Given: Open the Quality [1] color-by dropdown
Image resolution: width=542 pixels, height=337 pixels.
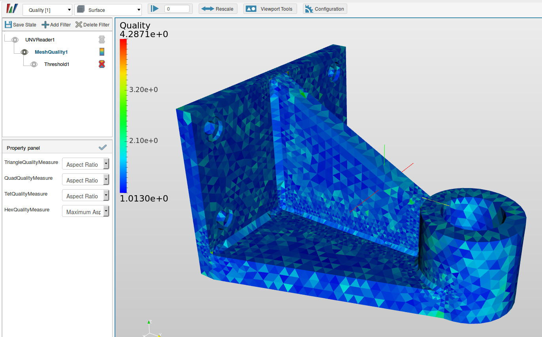Looking at the screenshot, I should click(x=47, y=10).
